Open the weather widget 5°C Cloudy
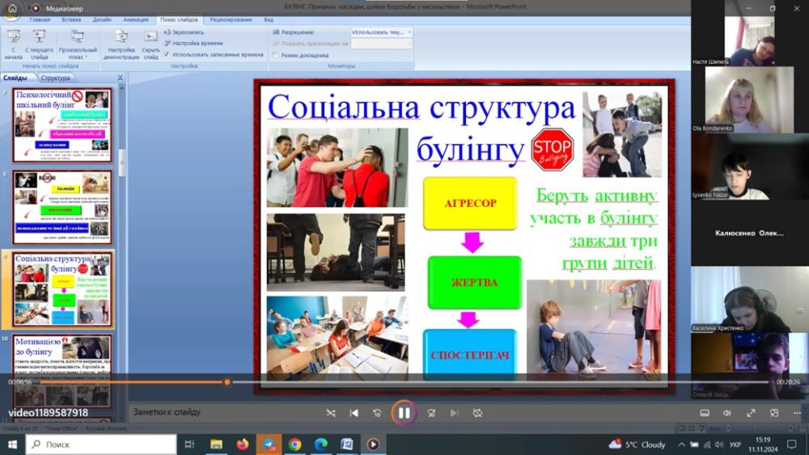The image size is (809, 455). [x=637, y=444]
